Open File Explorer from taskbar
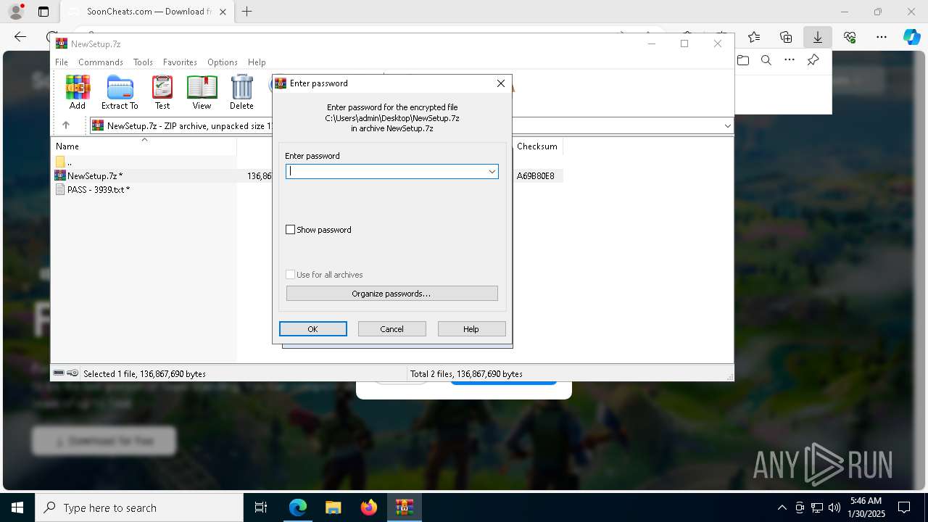This screenshot has height=522, width=928. pyautogui.click(x=333, y=507)
